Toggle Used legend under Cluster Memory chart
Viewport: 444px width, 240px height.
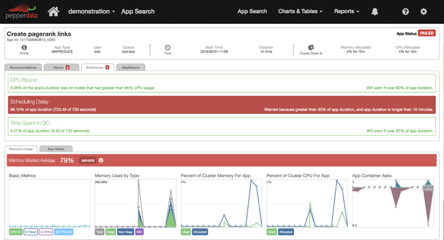tap(186, 232)
